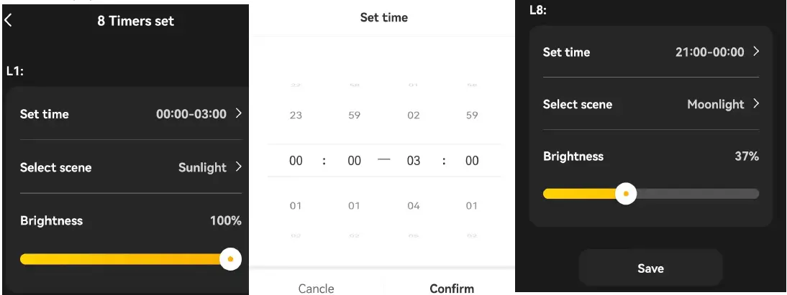Screen dimensions: 787x295
Task: Cancel the Set time dialog
Action: click(x=316, y=289)
